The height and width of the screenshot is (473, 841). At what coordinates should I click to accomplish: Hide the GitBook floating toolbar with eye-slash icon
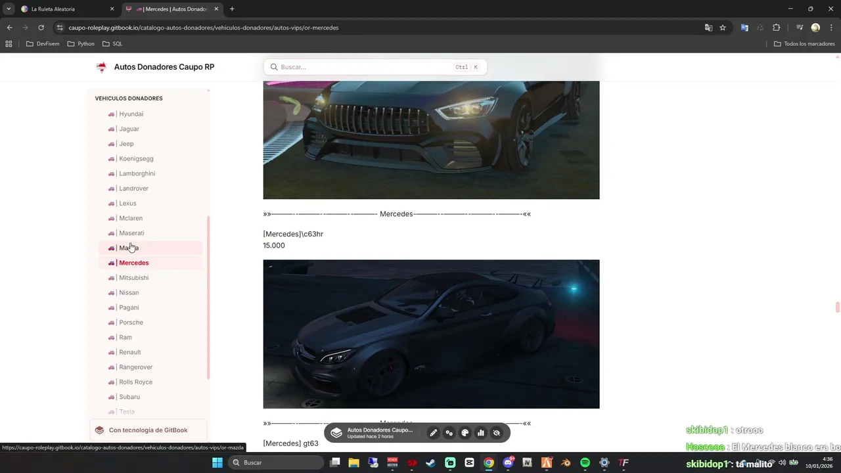tap(497, 433)
